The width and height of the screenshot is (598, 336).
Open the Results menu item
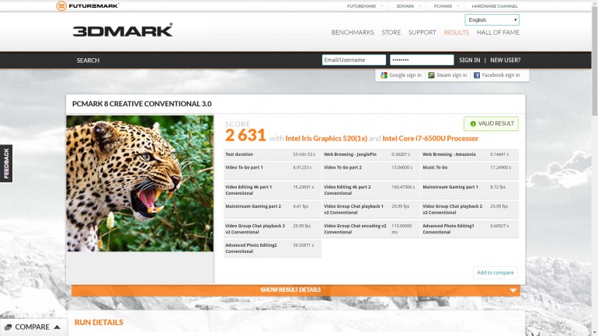tap(457, 33)
